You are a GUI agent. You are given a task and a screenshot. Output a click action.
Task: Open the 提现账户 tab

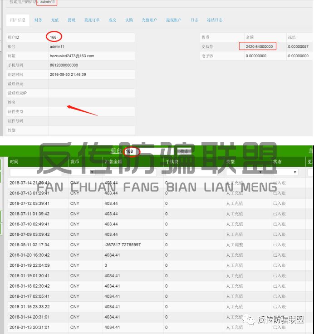click(173, 20)
